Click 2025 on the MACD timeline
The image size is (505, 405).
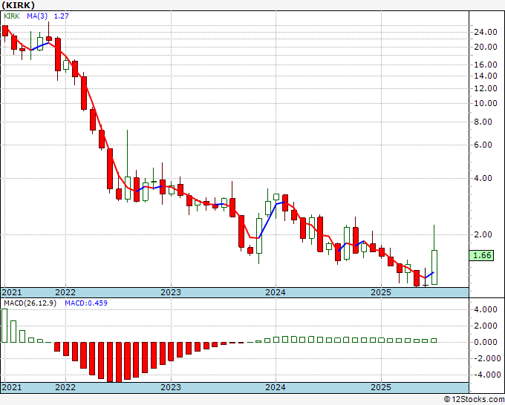pyautogui.click(x=381, y=387)
